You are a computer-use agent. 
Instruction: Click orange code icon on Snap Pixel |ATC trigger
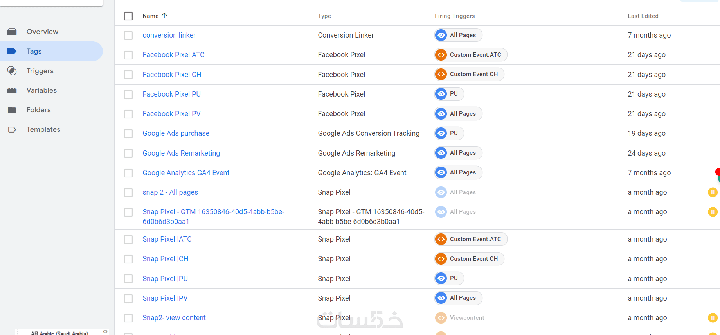pos(441,239)
